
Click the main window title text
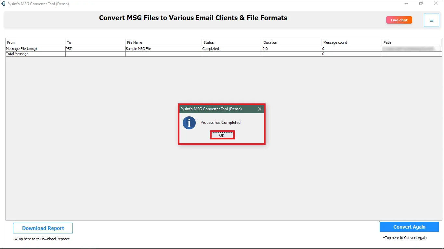click(38, 4)
